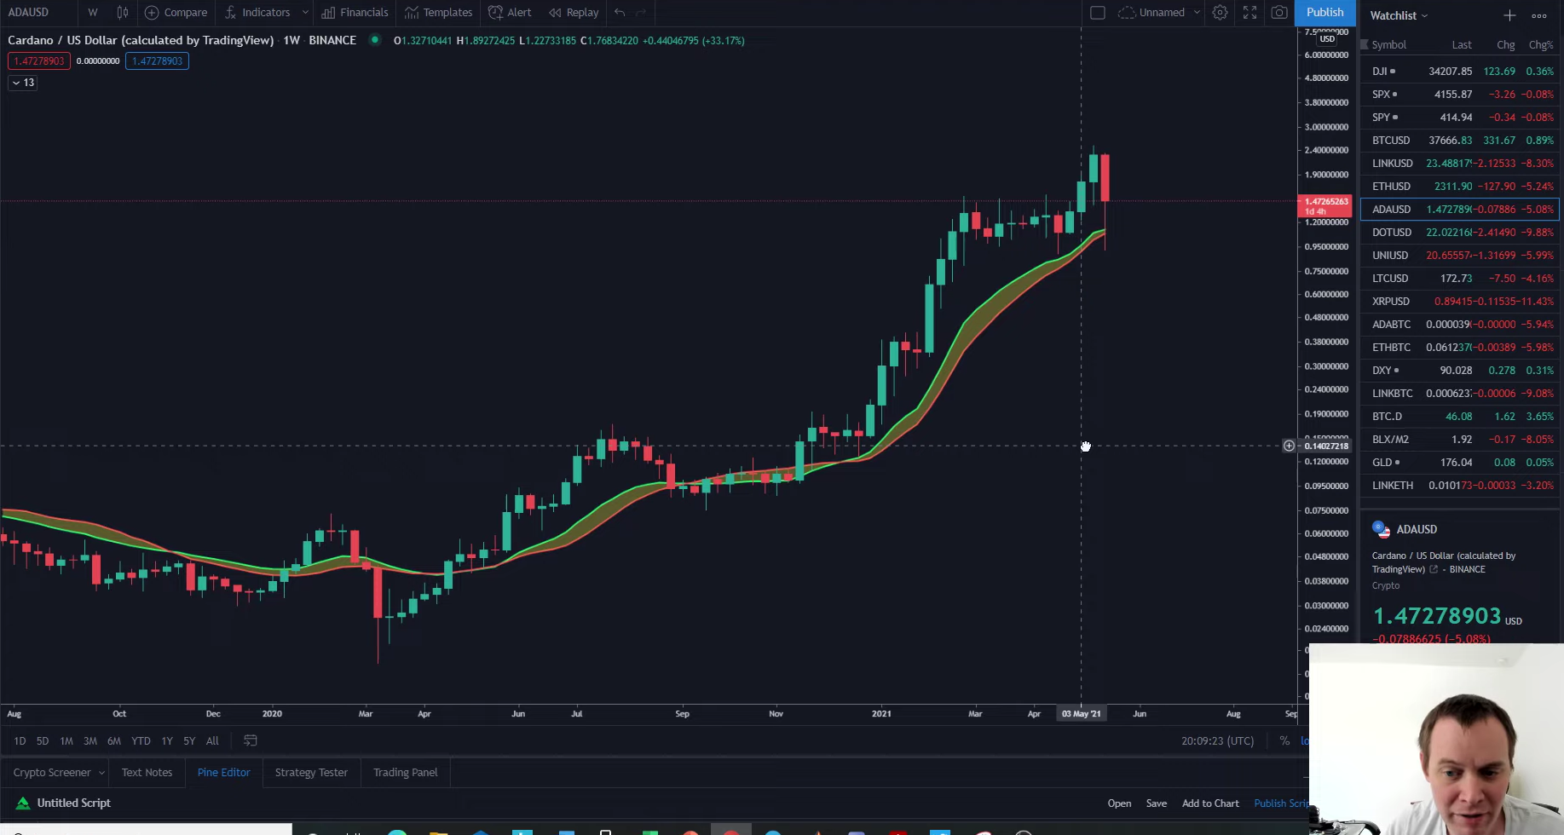The width and height of the screenshot is (1564, 835).
Task: Set chart range to 1M
Action: [66, 740]
